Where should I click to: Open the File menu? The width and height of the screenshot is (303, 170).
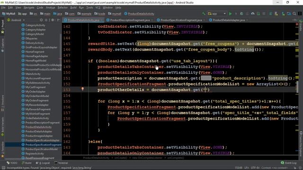click(x=3, y=8)
